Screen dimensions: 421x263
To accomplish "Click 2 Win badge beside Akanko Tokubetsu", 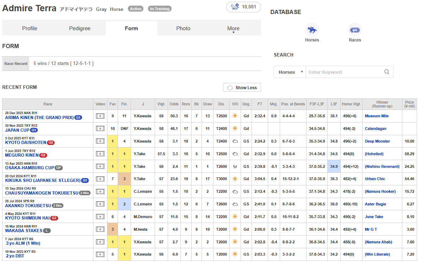I will pos(58,206).
